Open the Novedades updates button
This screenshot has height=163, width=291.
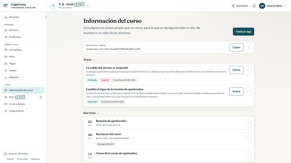pyautogui.click(x=240, y=6)
